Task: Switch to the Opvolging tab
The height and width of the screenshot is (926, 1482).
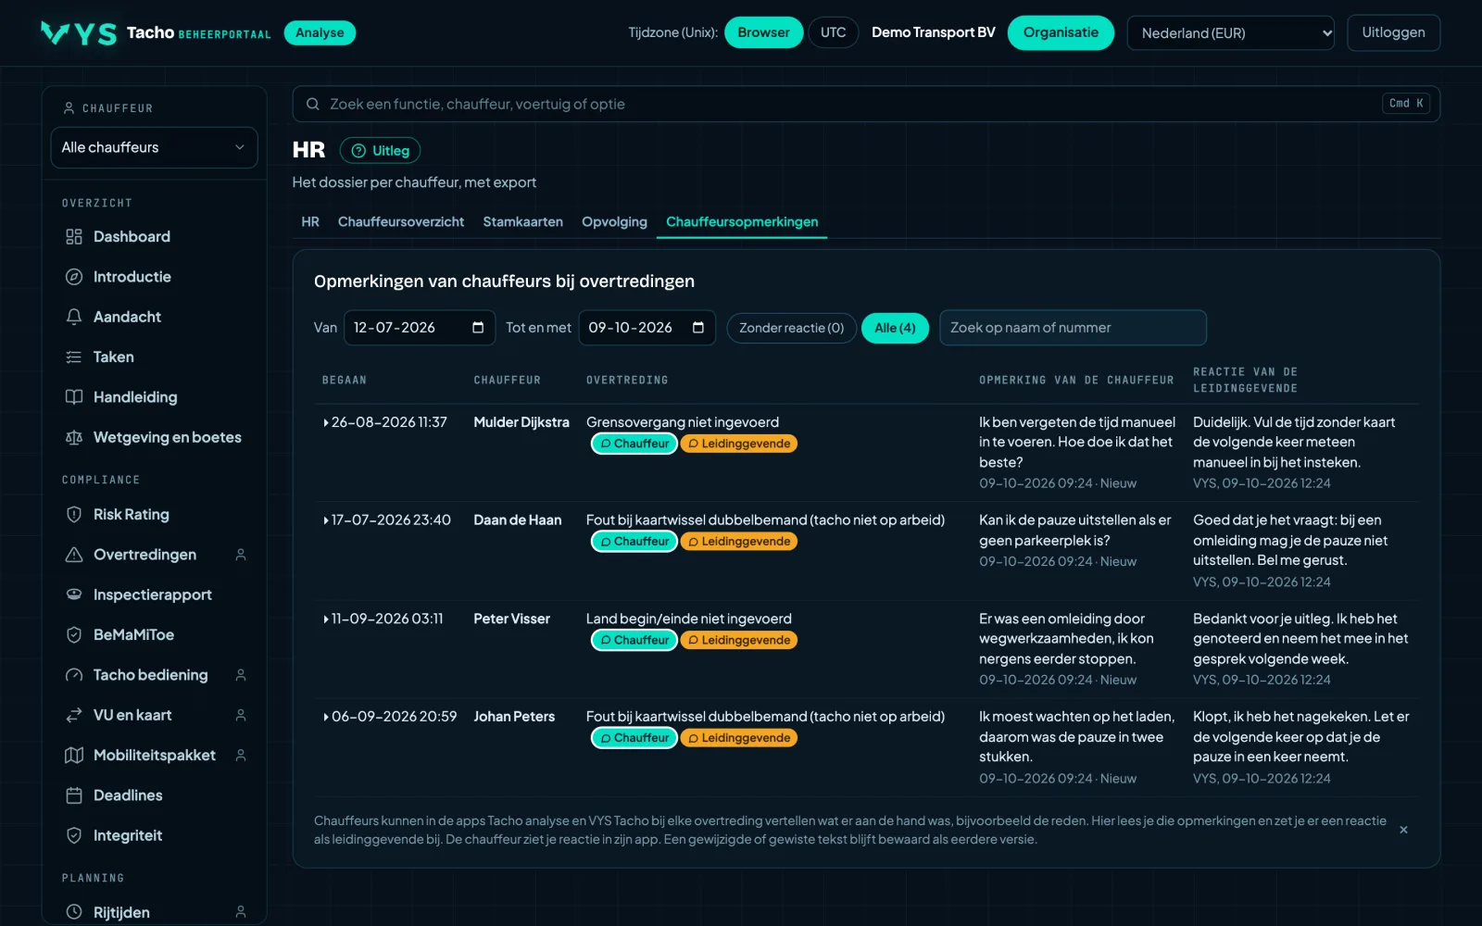Action: 614,222
